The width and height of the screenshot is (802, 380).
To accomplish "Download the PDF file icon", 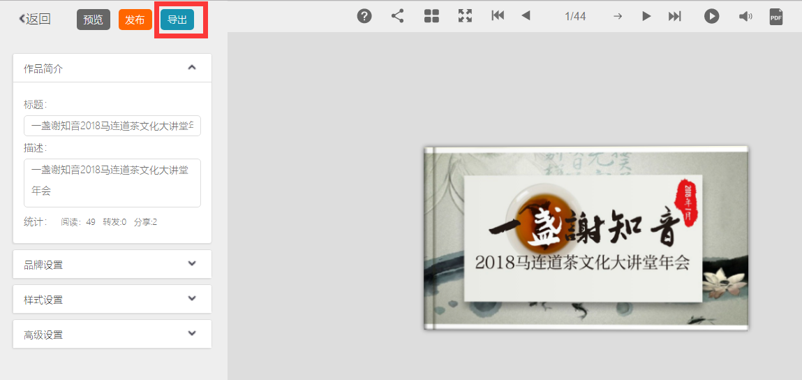I will (776, 17).
